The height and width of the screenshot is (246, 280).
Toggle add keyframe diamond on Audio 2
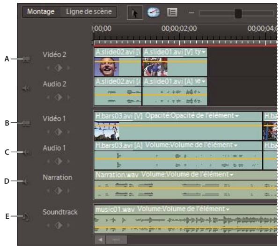point(59,97)
